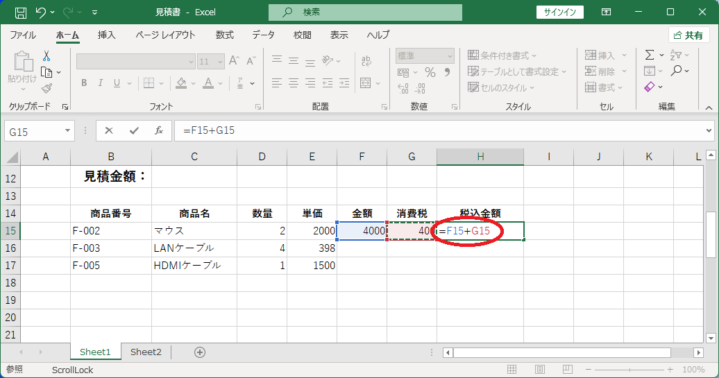Click the 検索 search box
This screenshot has width=719, height=378.
coord(366,12)
